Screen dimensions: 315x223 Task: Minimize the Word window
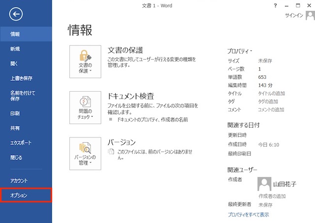point(286,6)
